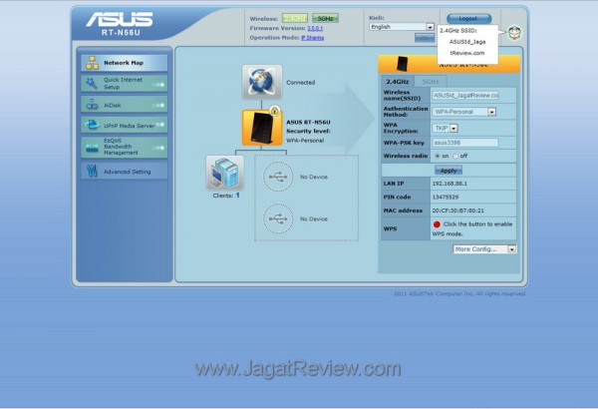
Task: Click the LAN IP value 192.168.88.1
Action: (x=449, y=184)
